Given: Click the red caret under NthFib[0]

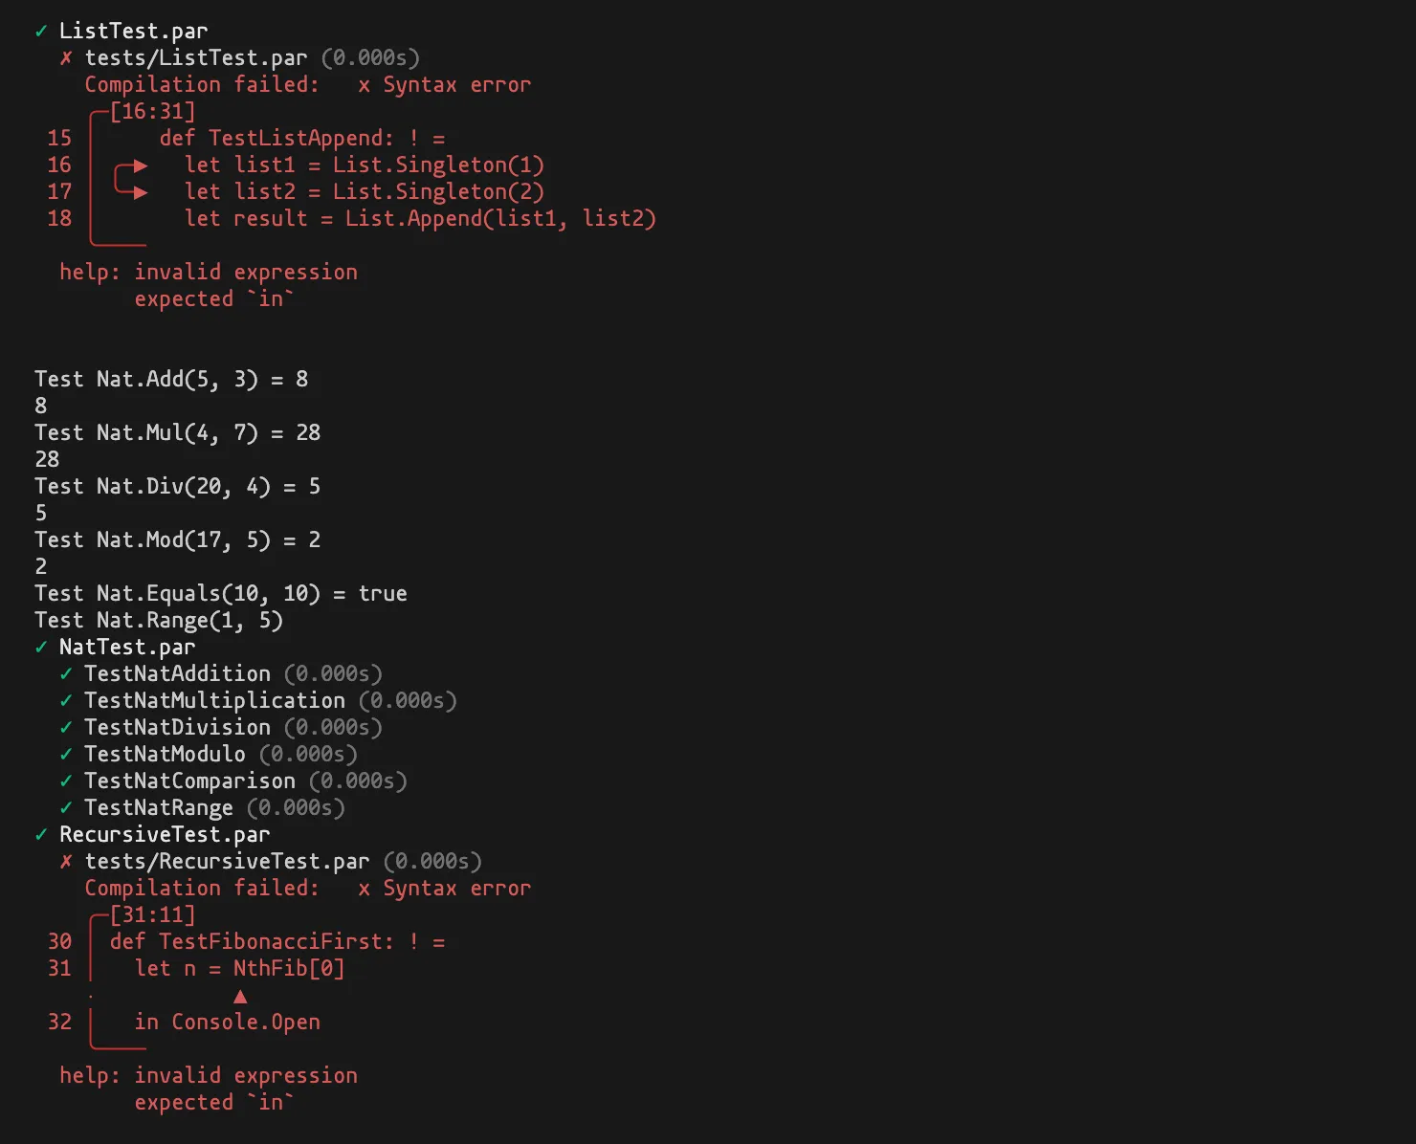Looking at the screenshot, I should (240, 997).
